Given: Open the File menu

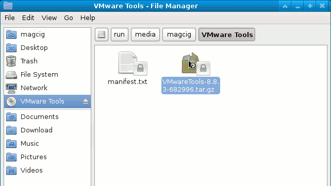Looking at the screenshot, I should point(10,18).
